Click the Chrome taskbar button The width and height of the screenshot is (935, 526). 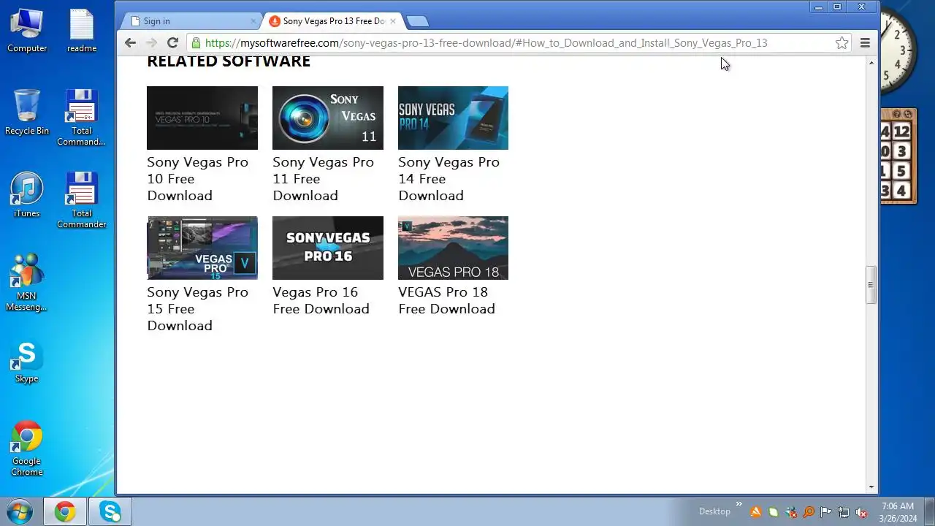coord(65,511)
